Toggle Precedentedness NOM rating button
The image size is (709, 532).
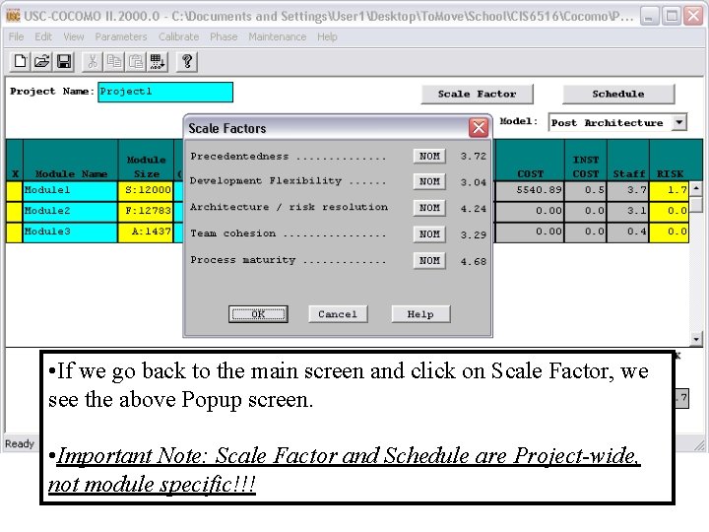pyautogui.click(x=429, y=156)
